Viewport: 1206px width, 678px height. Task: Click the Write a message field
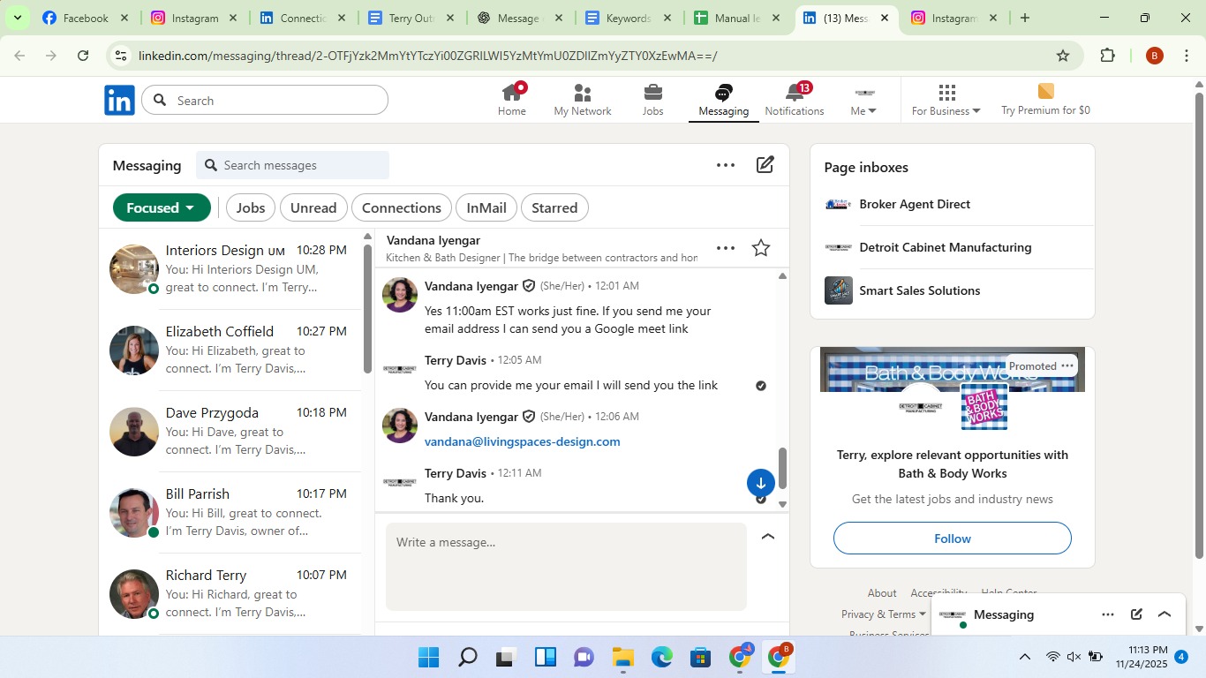[x=565, y=565]
